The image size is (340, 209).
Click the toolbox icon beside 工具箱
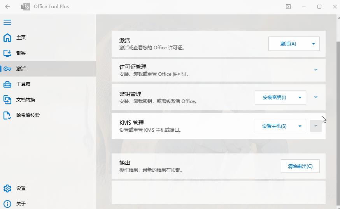click(7, 84)
